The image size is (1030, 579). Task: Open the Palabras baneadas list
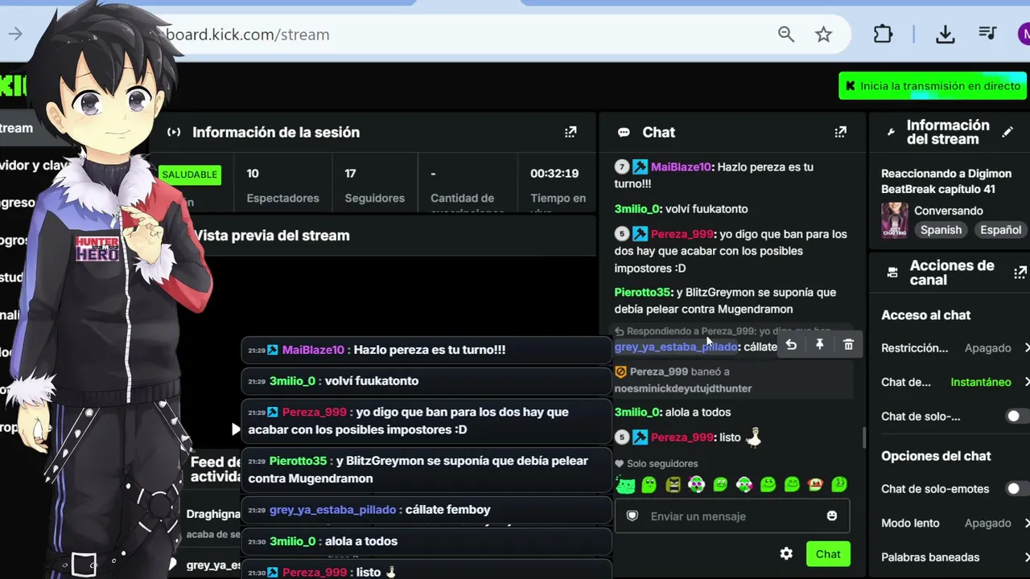coord(955,557)
